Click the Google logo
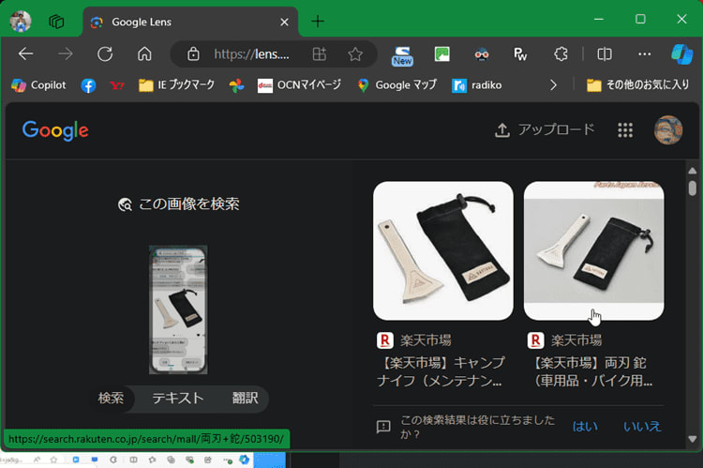Viewport: 703px width, 468px height. point(55,130)
